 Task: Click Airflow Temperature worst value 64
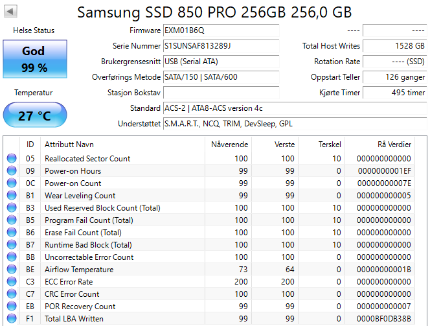(x=290, y=270)
